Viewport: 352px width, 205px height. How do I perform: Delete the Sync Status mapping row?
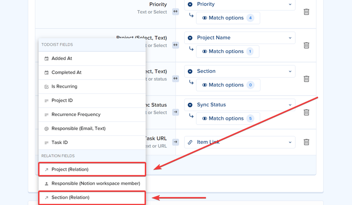pos(306,112)
